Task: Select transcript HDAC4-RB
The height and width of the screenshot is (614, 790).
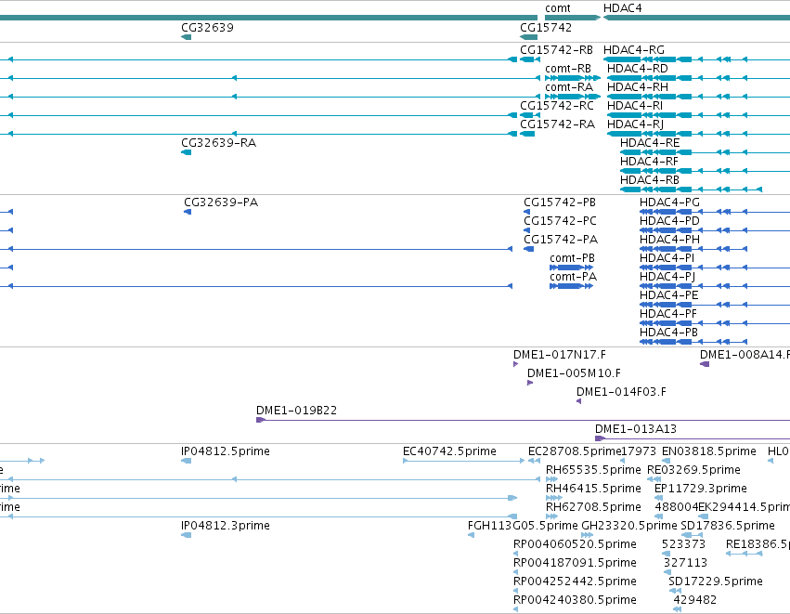Action: [650, 180]
